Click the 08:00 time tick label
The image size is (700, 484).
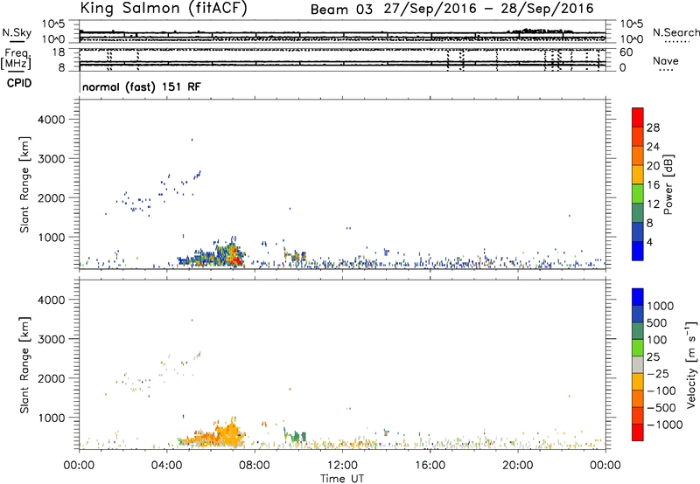[255, 466]
